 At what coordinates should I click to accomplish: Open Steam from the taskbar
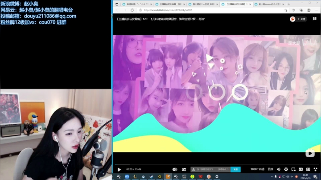pyautogui.click(x=151, y=176)
